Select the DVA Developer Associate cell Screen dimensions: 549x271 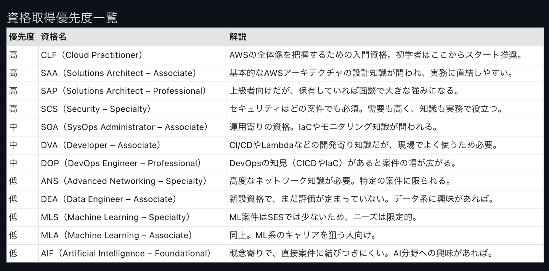tap(101, 145)
